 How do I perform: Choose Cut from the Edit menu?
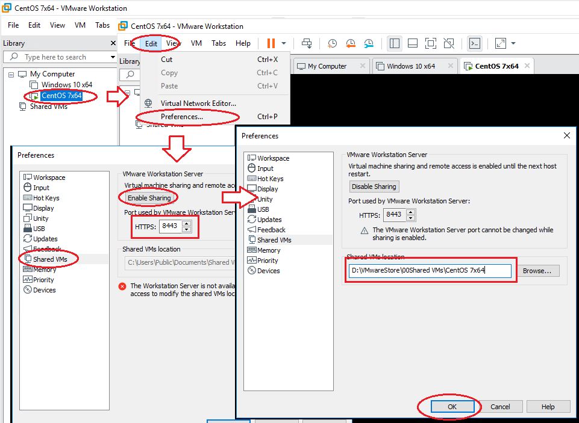[216, 60]
